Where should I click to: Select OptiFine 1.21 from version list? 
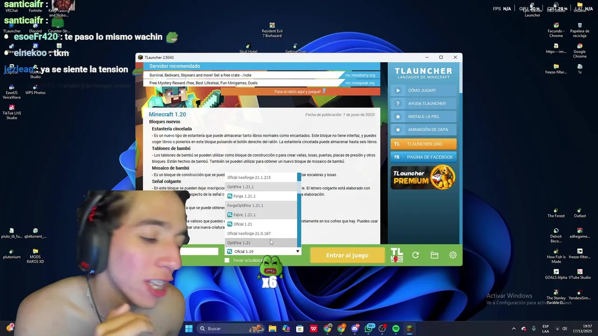[261, 243]
